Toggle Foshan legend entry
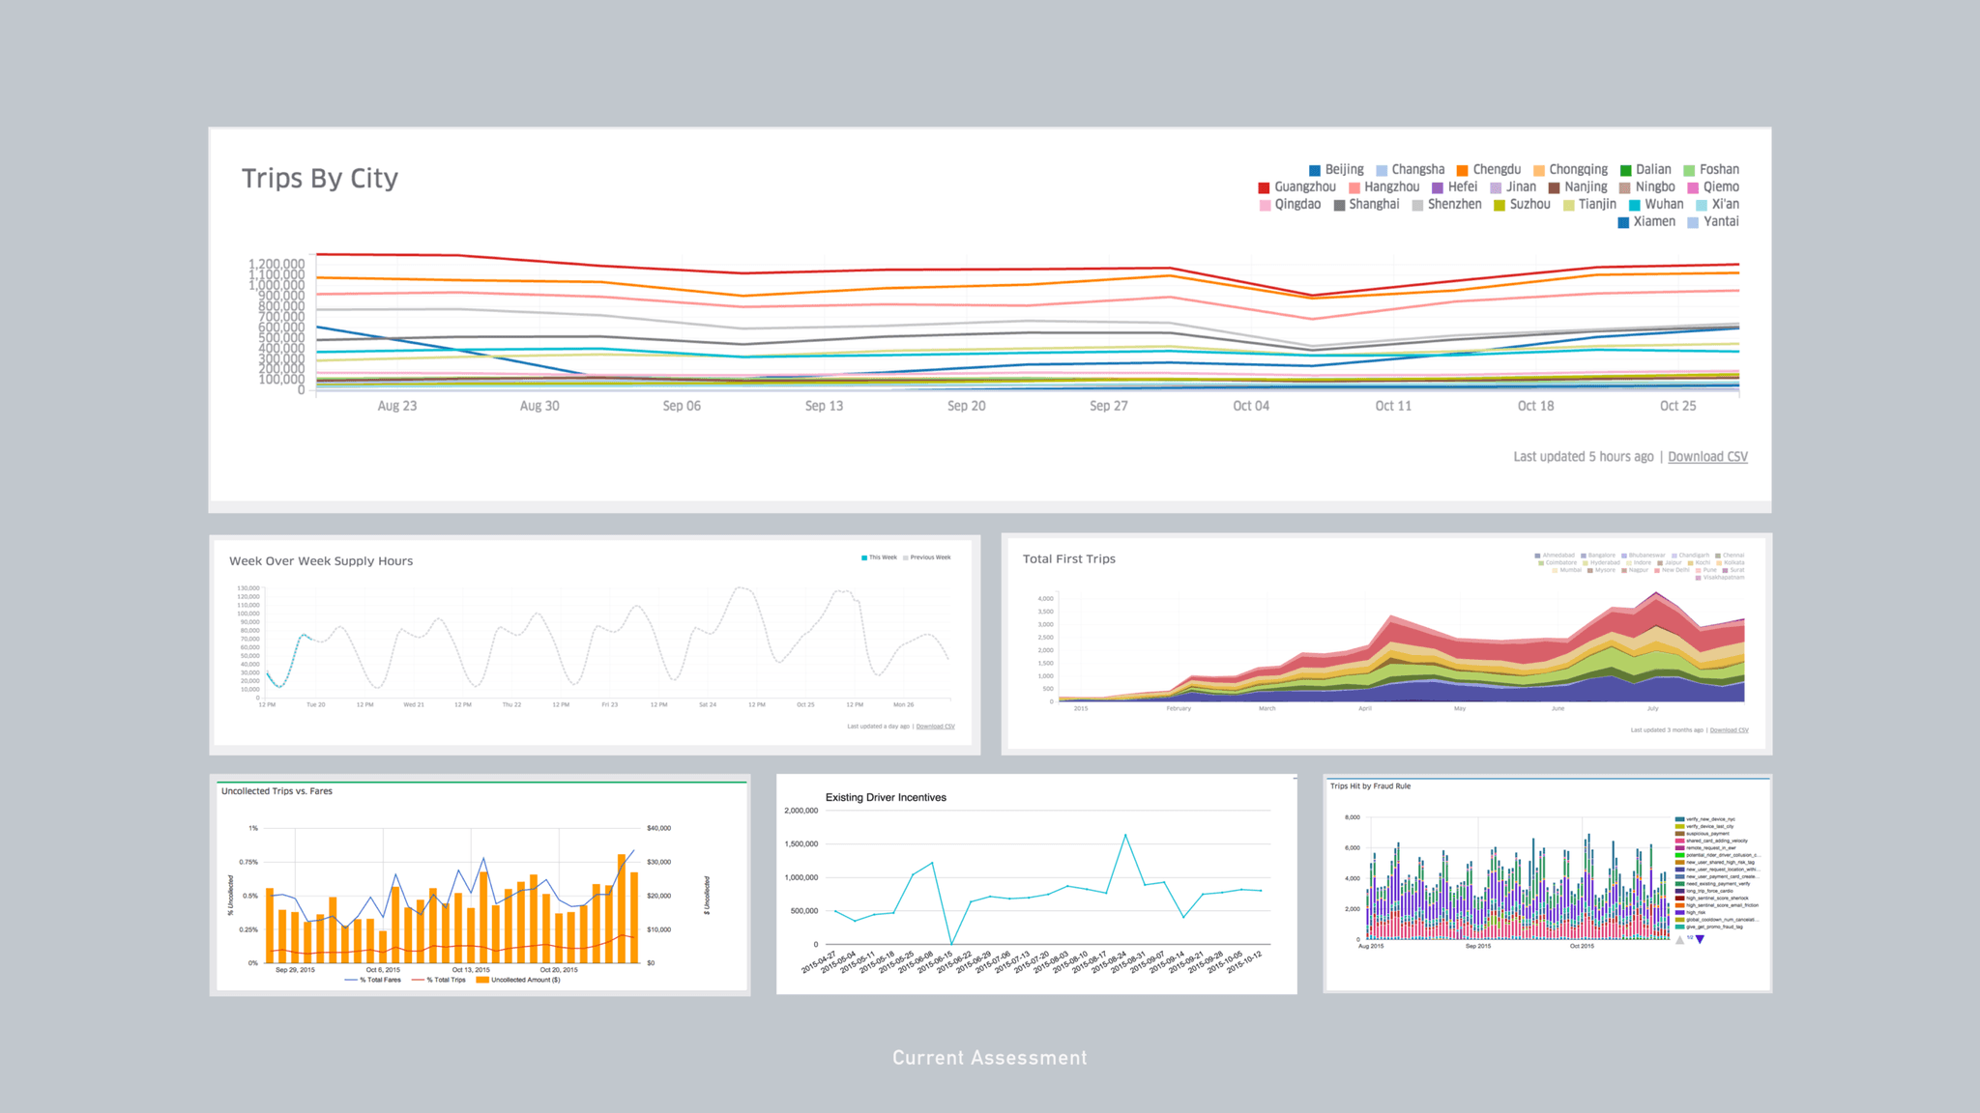 (x=1711, y=169)
